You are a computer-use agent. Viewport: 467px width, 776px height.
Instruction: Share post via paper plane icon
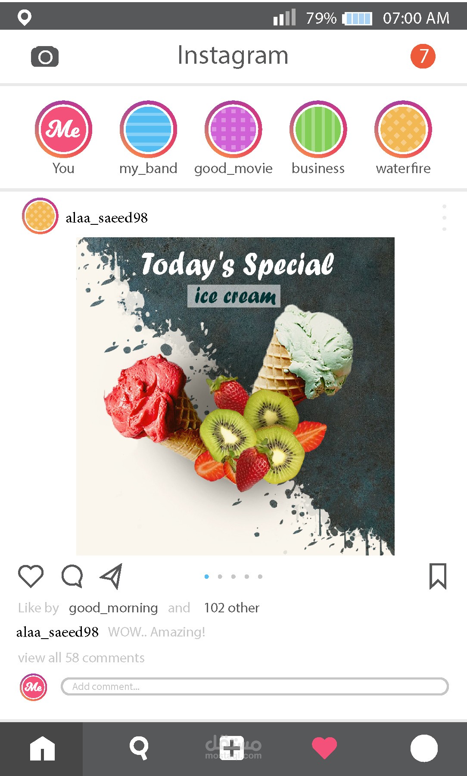click(x=112, y=576)
